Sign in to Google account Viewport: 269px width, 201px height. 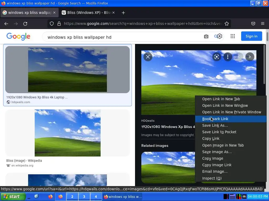point(251,36)
